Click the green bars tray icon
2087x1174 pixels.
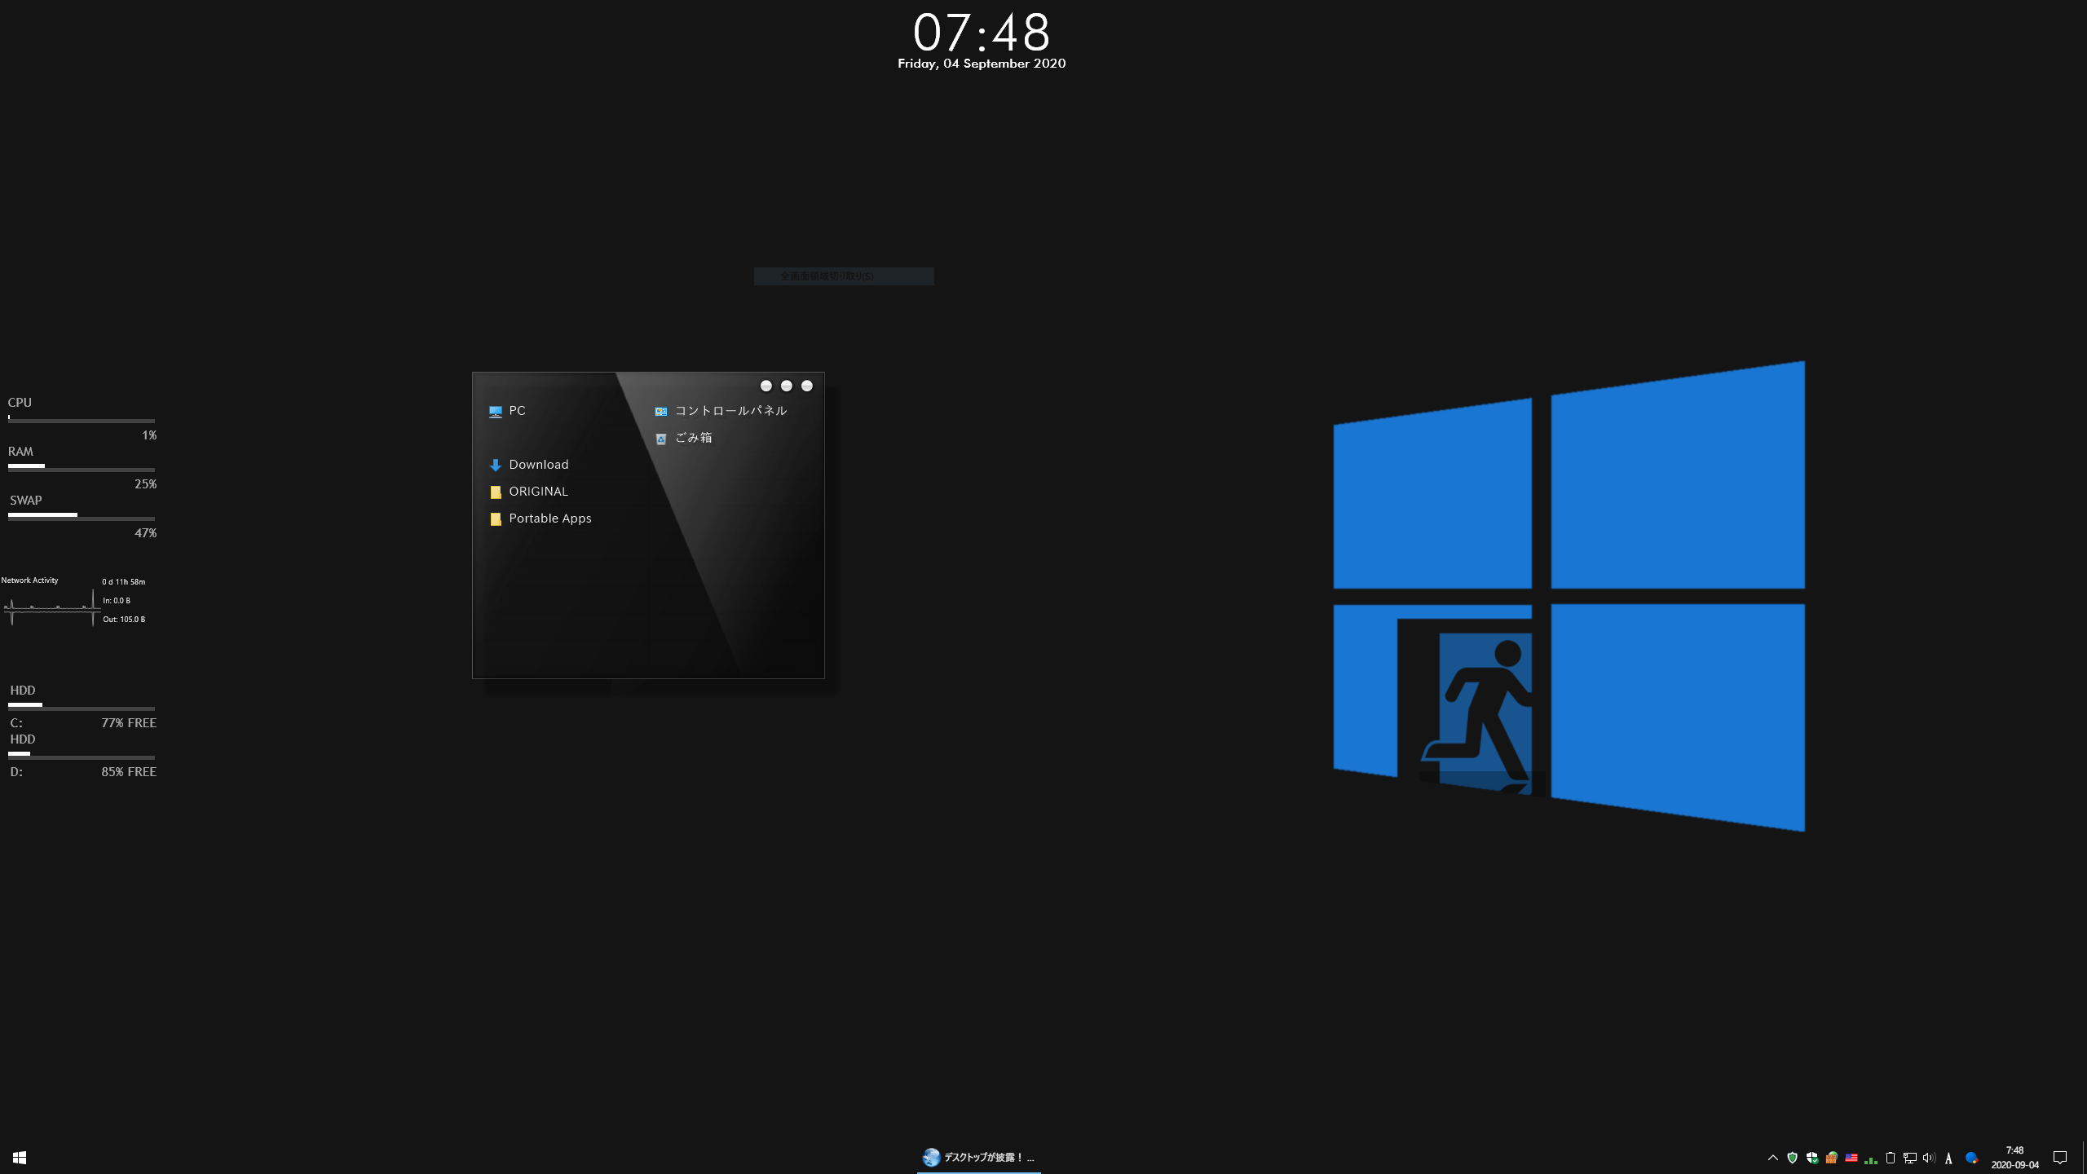click(1871, 1159)
